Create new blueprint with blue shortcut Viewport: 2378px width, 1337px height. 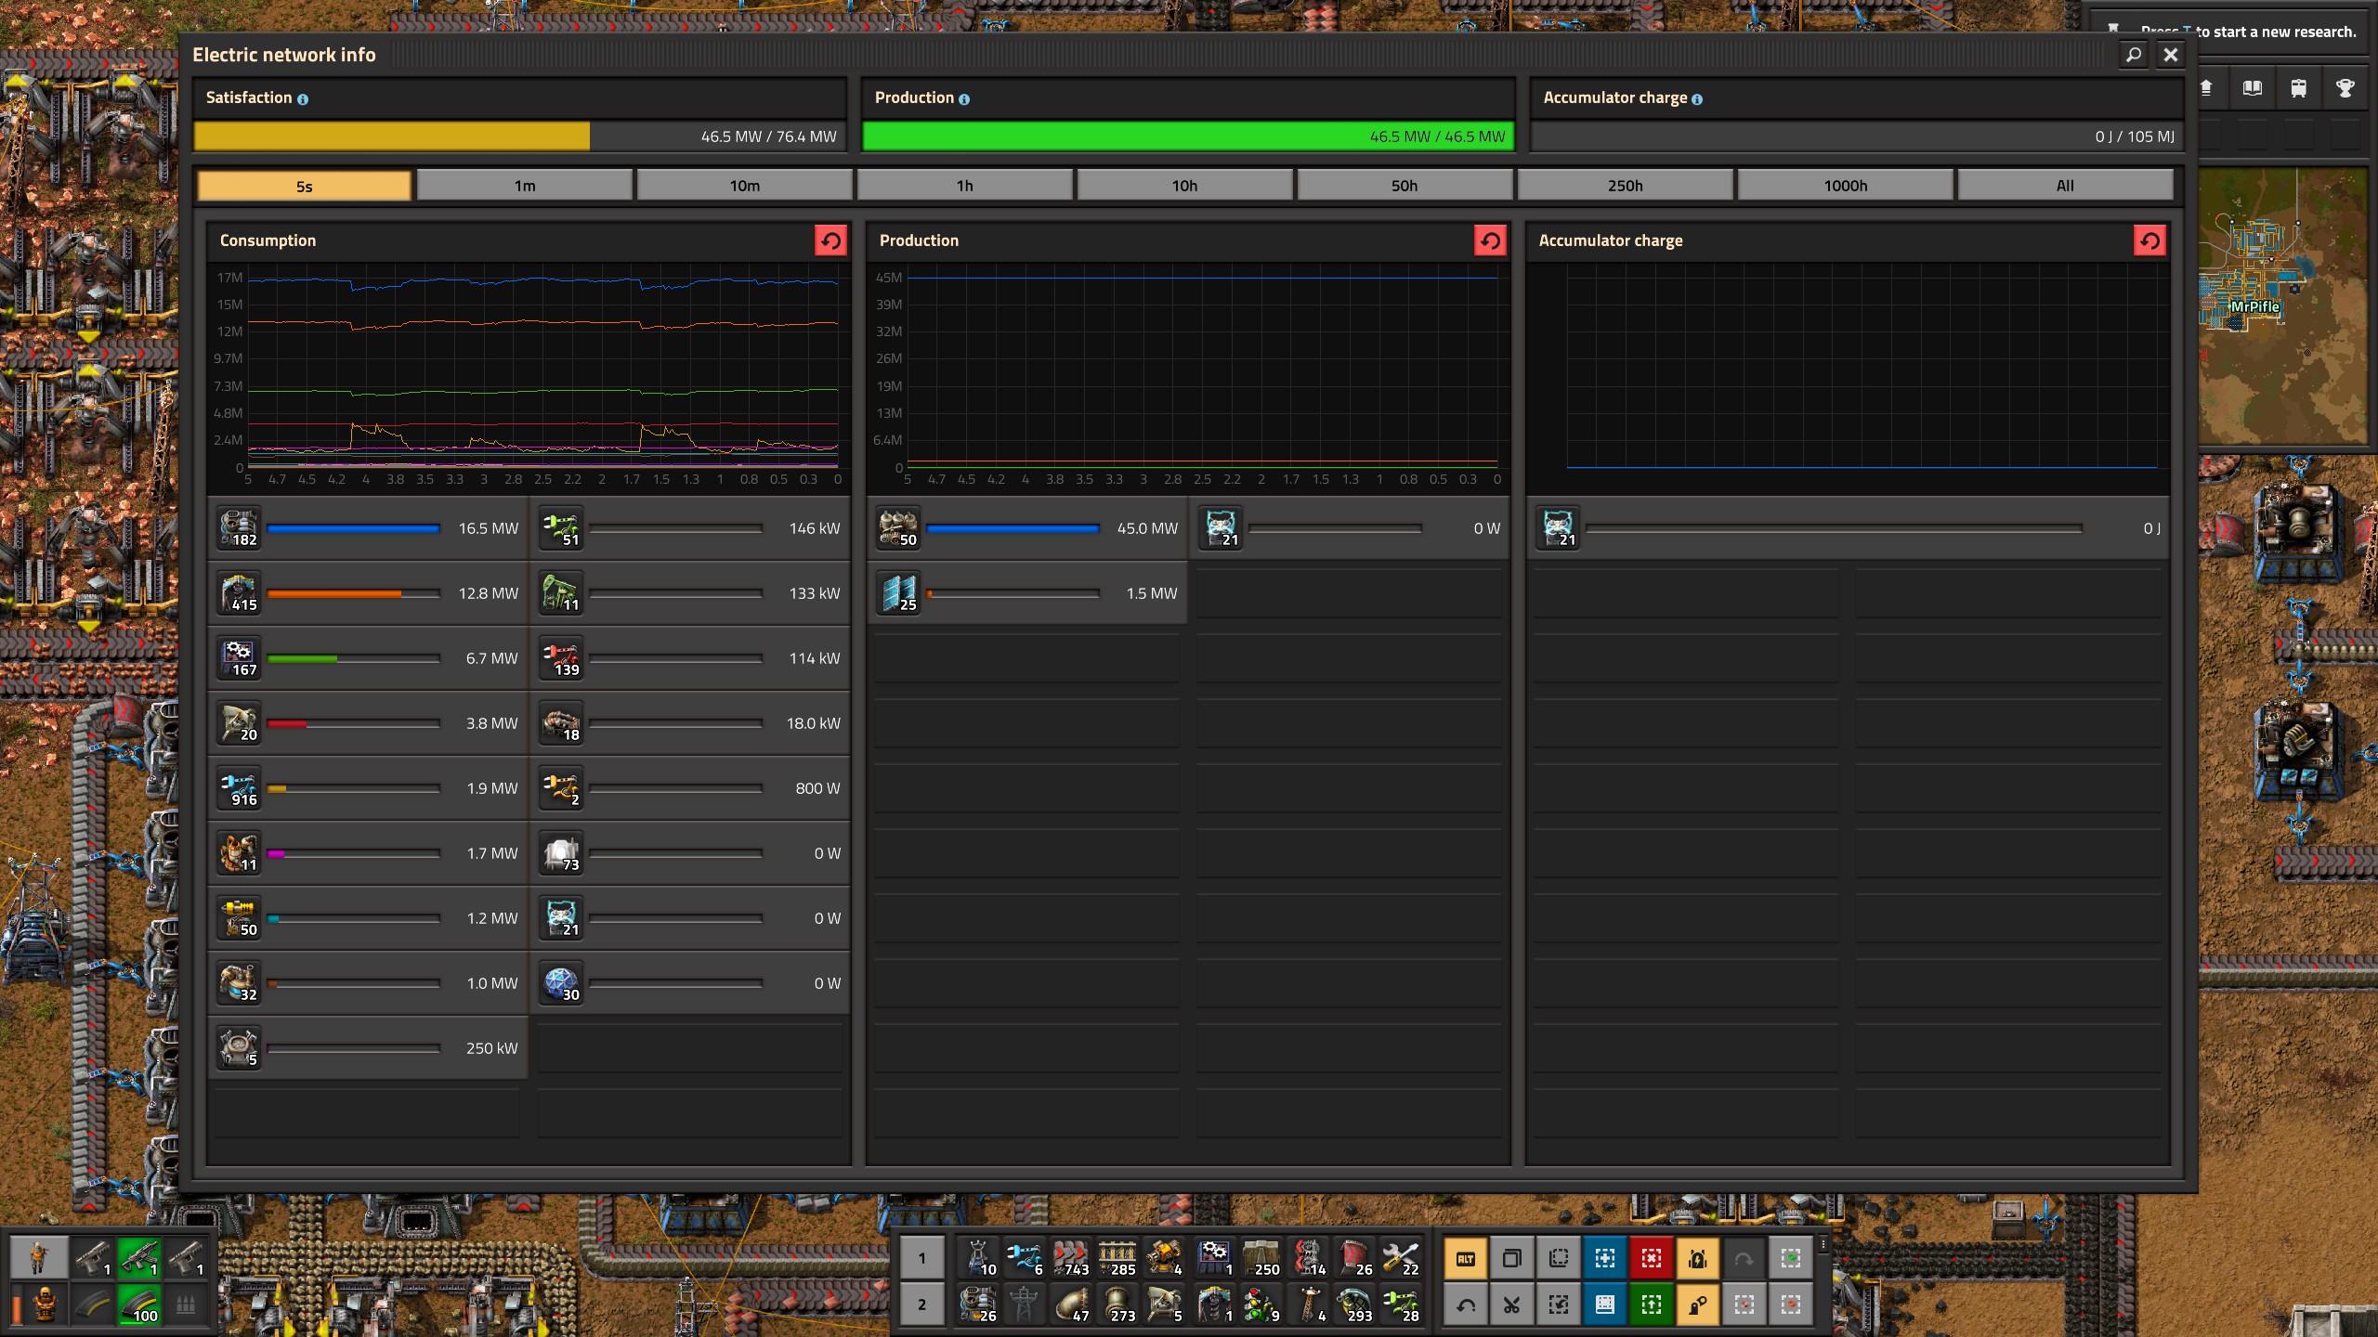click(1604, 1259)
